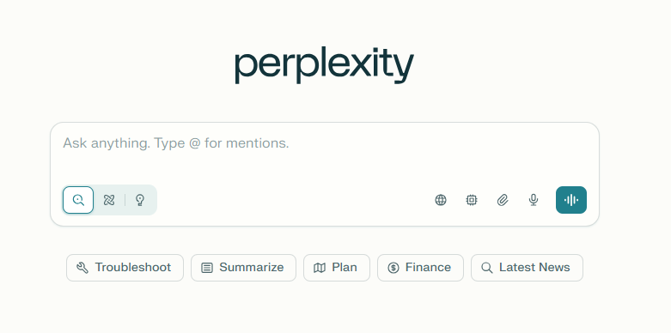The width and height of the screenshot is (671, 333).
Task: Switch to Labs mode lightbulb icon
Action: coord(140,200)
